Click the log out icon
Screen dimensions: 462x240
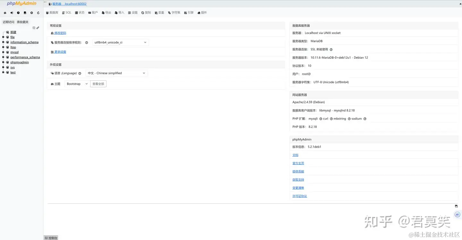click(x=12, y=13)
